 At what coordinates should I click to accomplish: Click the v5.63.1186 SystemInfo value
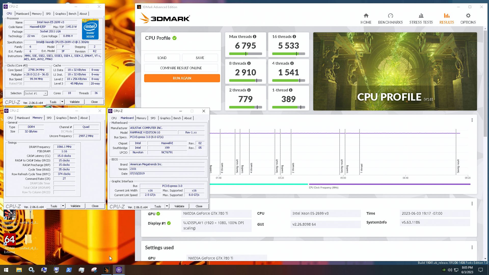point(435,222)
